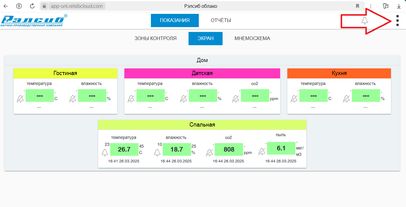
Task: Click the notifications bell in the header
Action: click(364, 20)
